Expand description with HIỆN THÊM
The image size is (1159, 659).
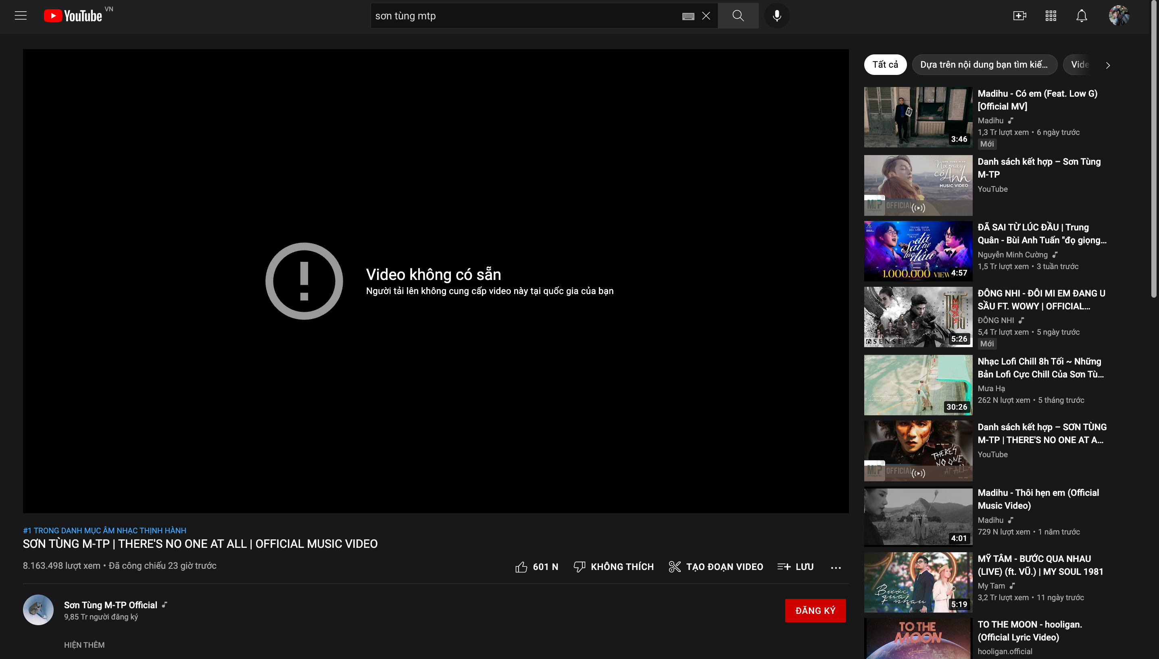[x=84, y=644]
